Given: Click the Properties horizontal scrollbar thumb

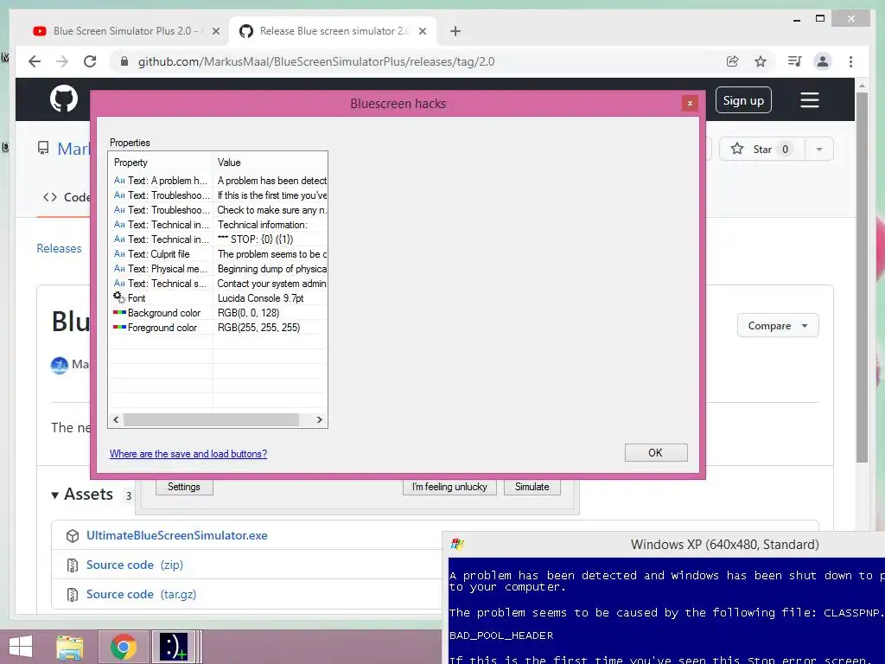Looking at the screenshot, I should click(x=211, y=420).
